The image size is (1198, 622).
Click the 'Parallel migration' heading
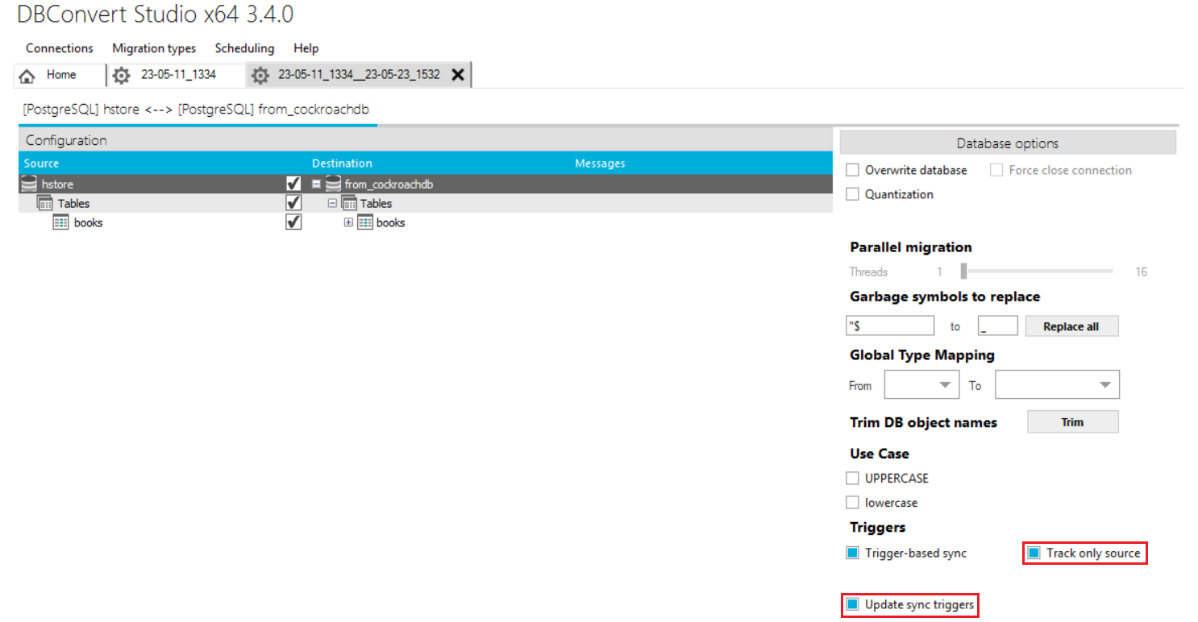[911, 247]
